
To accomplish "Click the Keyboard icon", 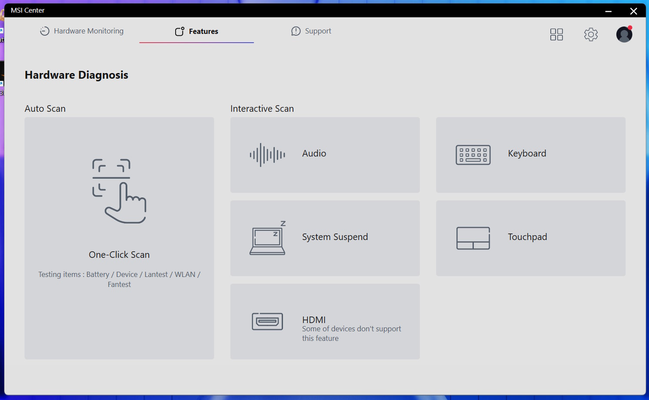I will coord(473,155).
